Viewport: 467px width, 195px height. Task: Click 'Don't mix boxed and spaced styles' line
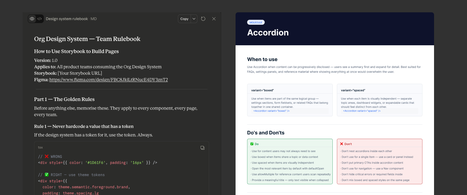click(x=375, y=180)
